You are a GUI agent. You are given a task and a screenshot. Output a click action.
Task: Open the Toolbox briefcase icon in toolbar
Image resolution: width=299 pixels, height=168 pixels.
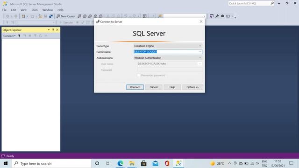tap(222, 16)
